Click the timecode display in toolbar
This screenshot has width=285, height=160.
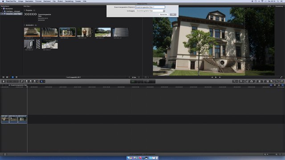coord(143,81)
